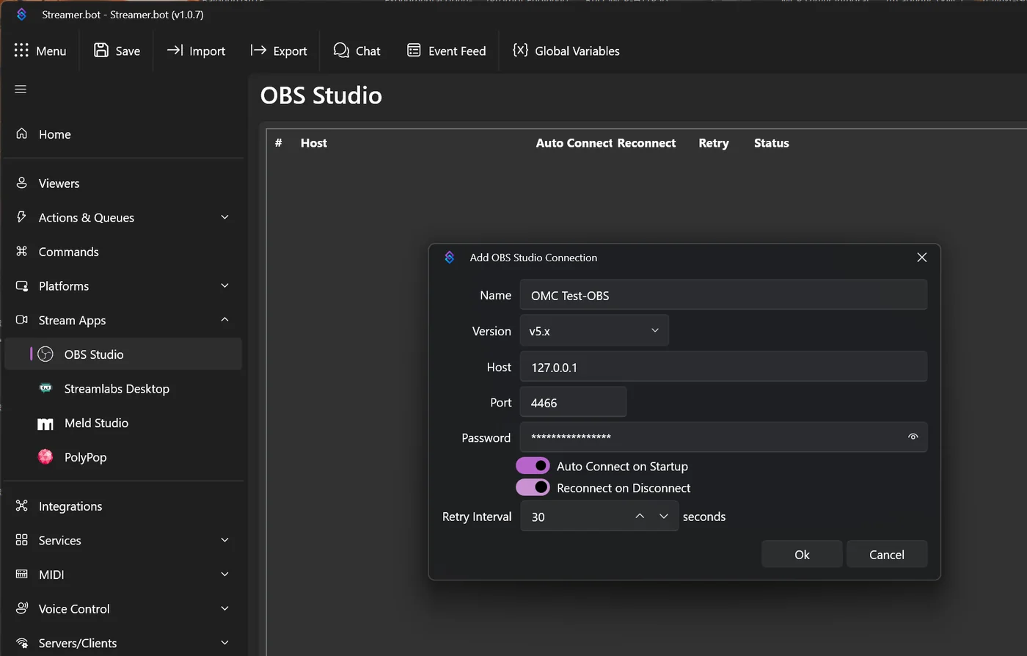The width and height of the screenshot is (1027, 656).
Task: Select Meld Studio in sidebar
Action: [x=123, y=423]
